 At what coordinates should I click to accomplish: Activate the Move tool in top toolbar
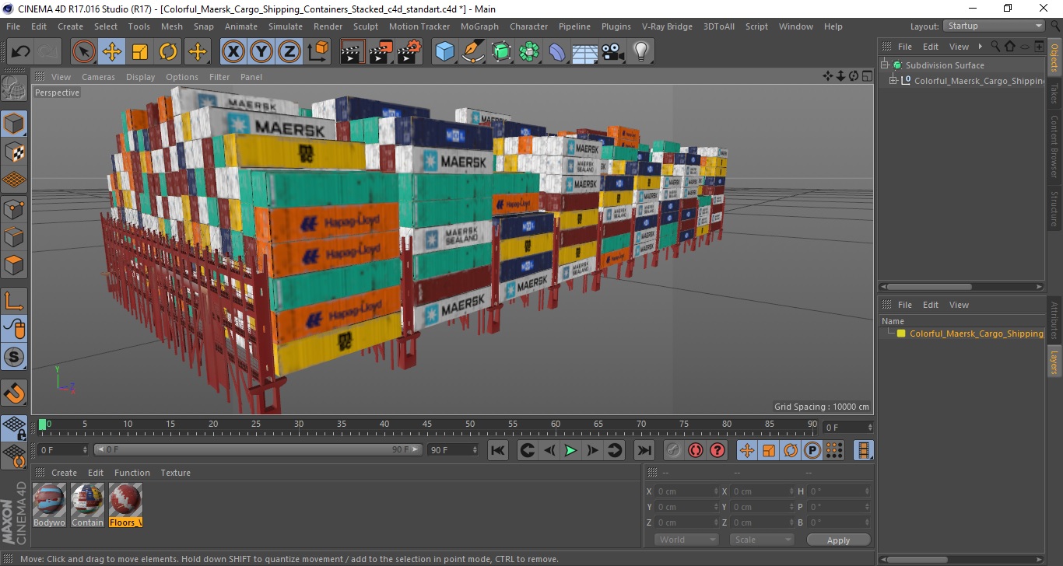click(x=112, y=52)
